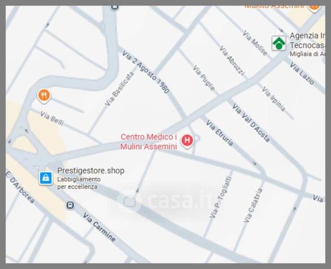Click the green Tecnocasa agency icon

pyautogui.click(x=279, y=43)
